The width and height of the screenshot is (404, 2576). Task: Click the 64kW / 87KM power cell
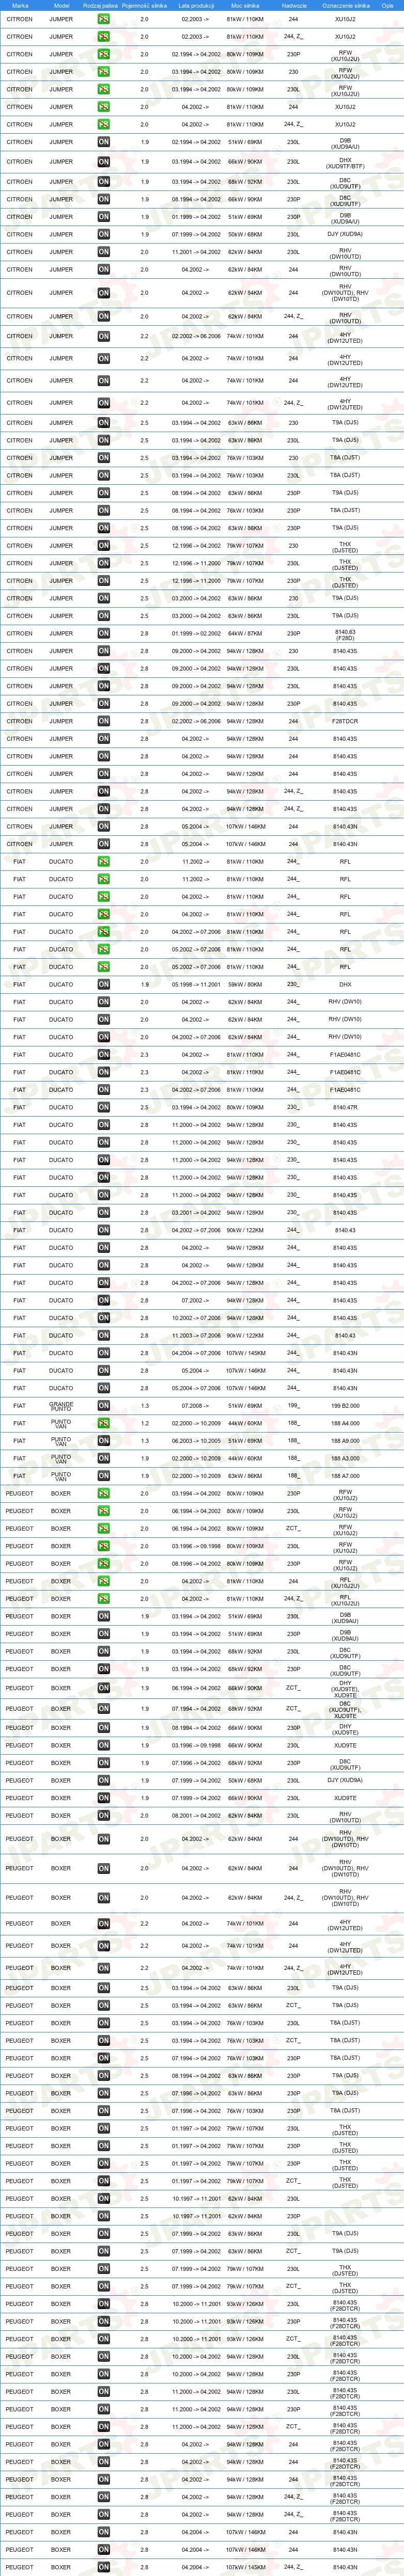coord(245,633)
